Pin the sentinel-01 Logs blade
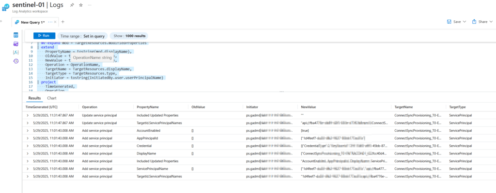This screenshot has height=193, width=496. [x=72, y=5]
